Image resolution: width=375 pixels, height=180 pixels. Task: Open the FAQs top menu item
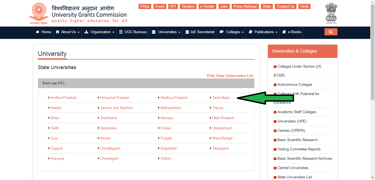point(145,6)
